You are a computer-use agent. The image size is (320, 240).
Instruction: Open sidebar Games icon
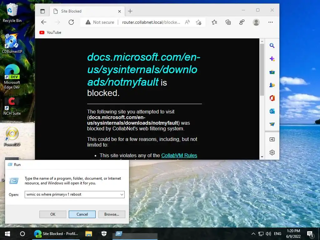(x=272, y=85)
